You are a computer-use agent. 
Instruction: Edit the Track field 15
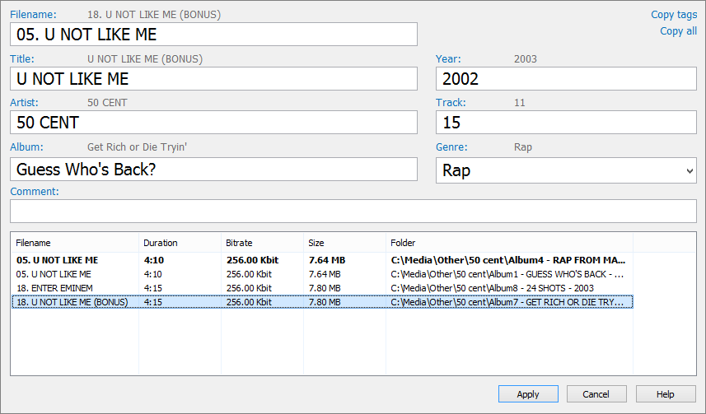pos(566,123)
